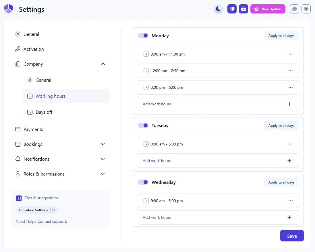Click plus icon to add Tuesday work hours
This screenshot has height=252, width=315.
(x=289, y=161)
